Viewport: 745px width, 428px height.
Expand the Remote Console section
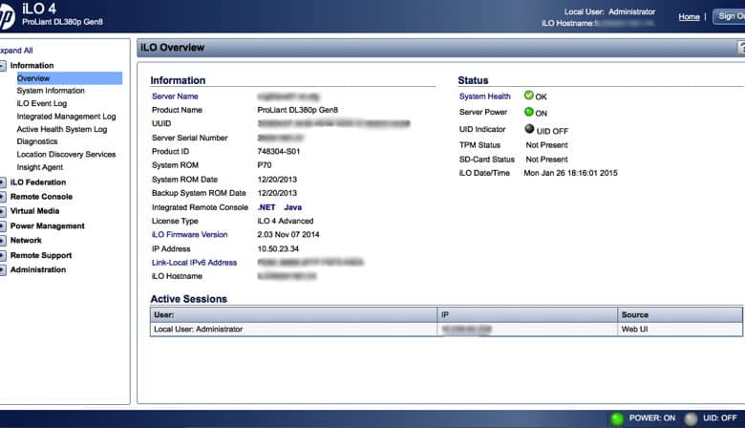(2, 197)
